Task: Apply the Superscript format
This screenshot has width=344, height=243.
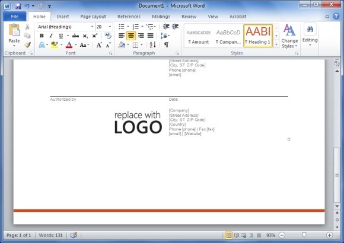Action: point(95,36)
